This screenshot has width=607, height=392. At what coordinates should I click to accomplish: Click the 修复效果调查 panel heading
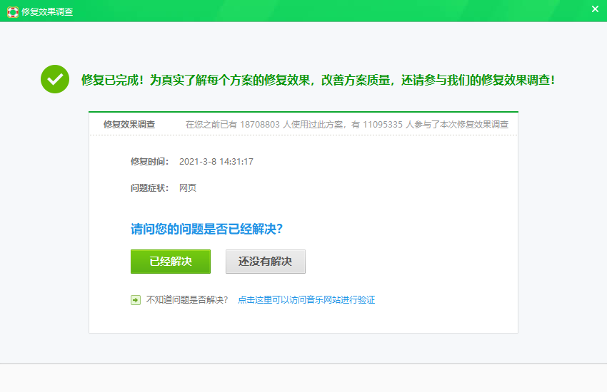[129, 124]
